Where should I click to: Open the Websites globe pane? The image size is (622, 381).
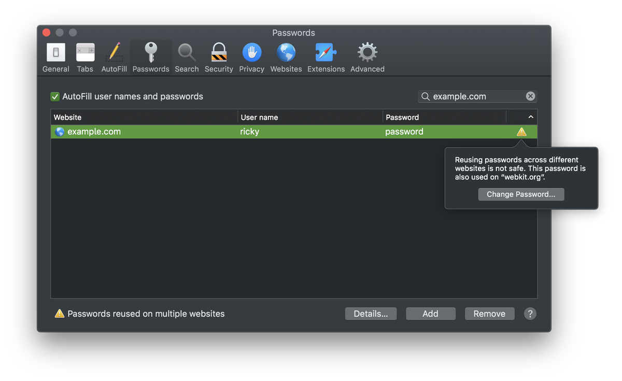(286, 58)
